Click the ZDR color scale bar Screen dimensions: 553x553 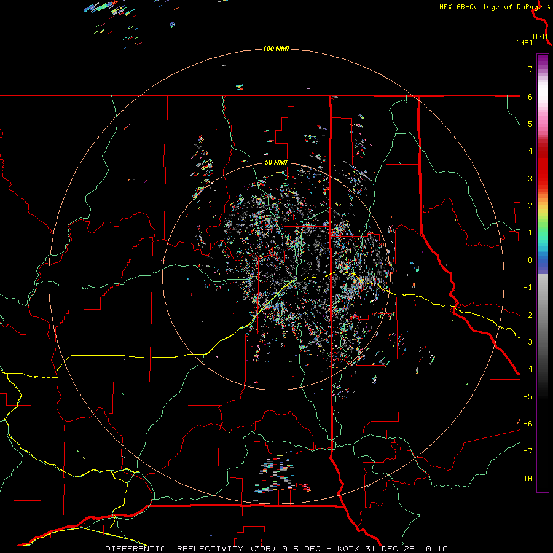(x=543, y=273)
